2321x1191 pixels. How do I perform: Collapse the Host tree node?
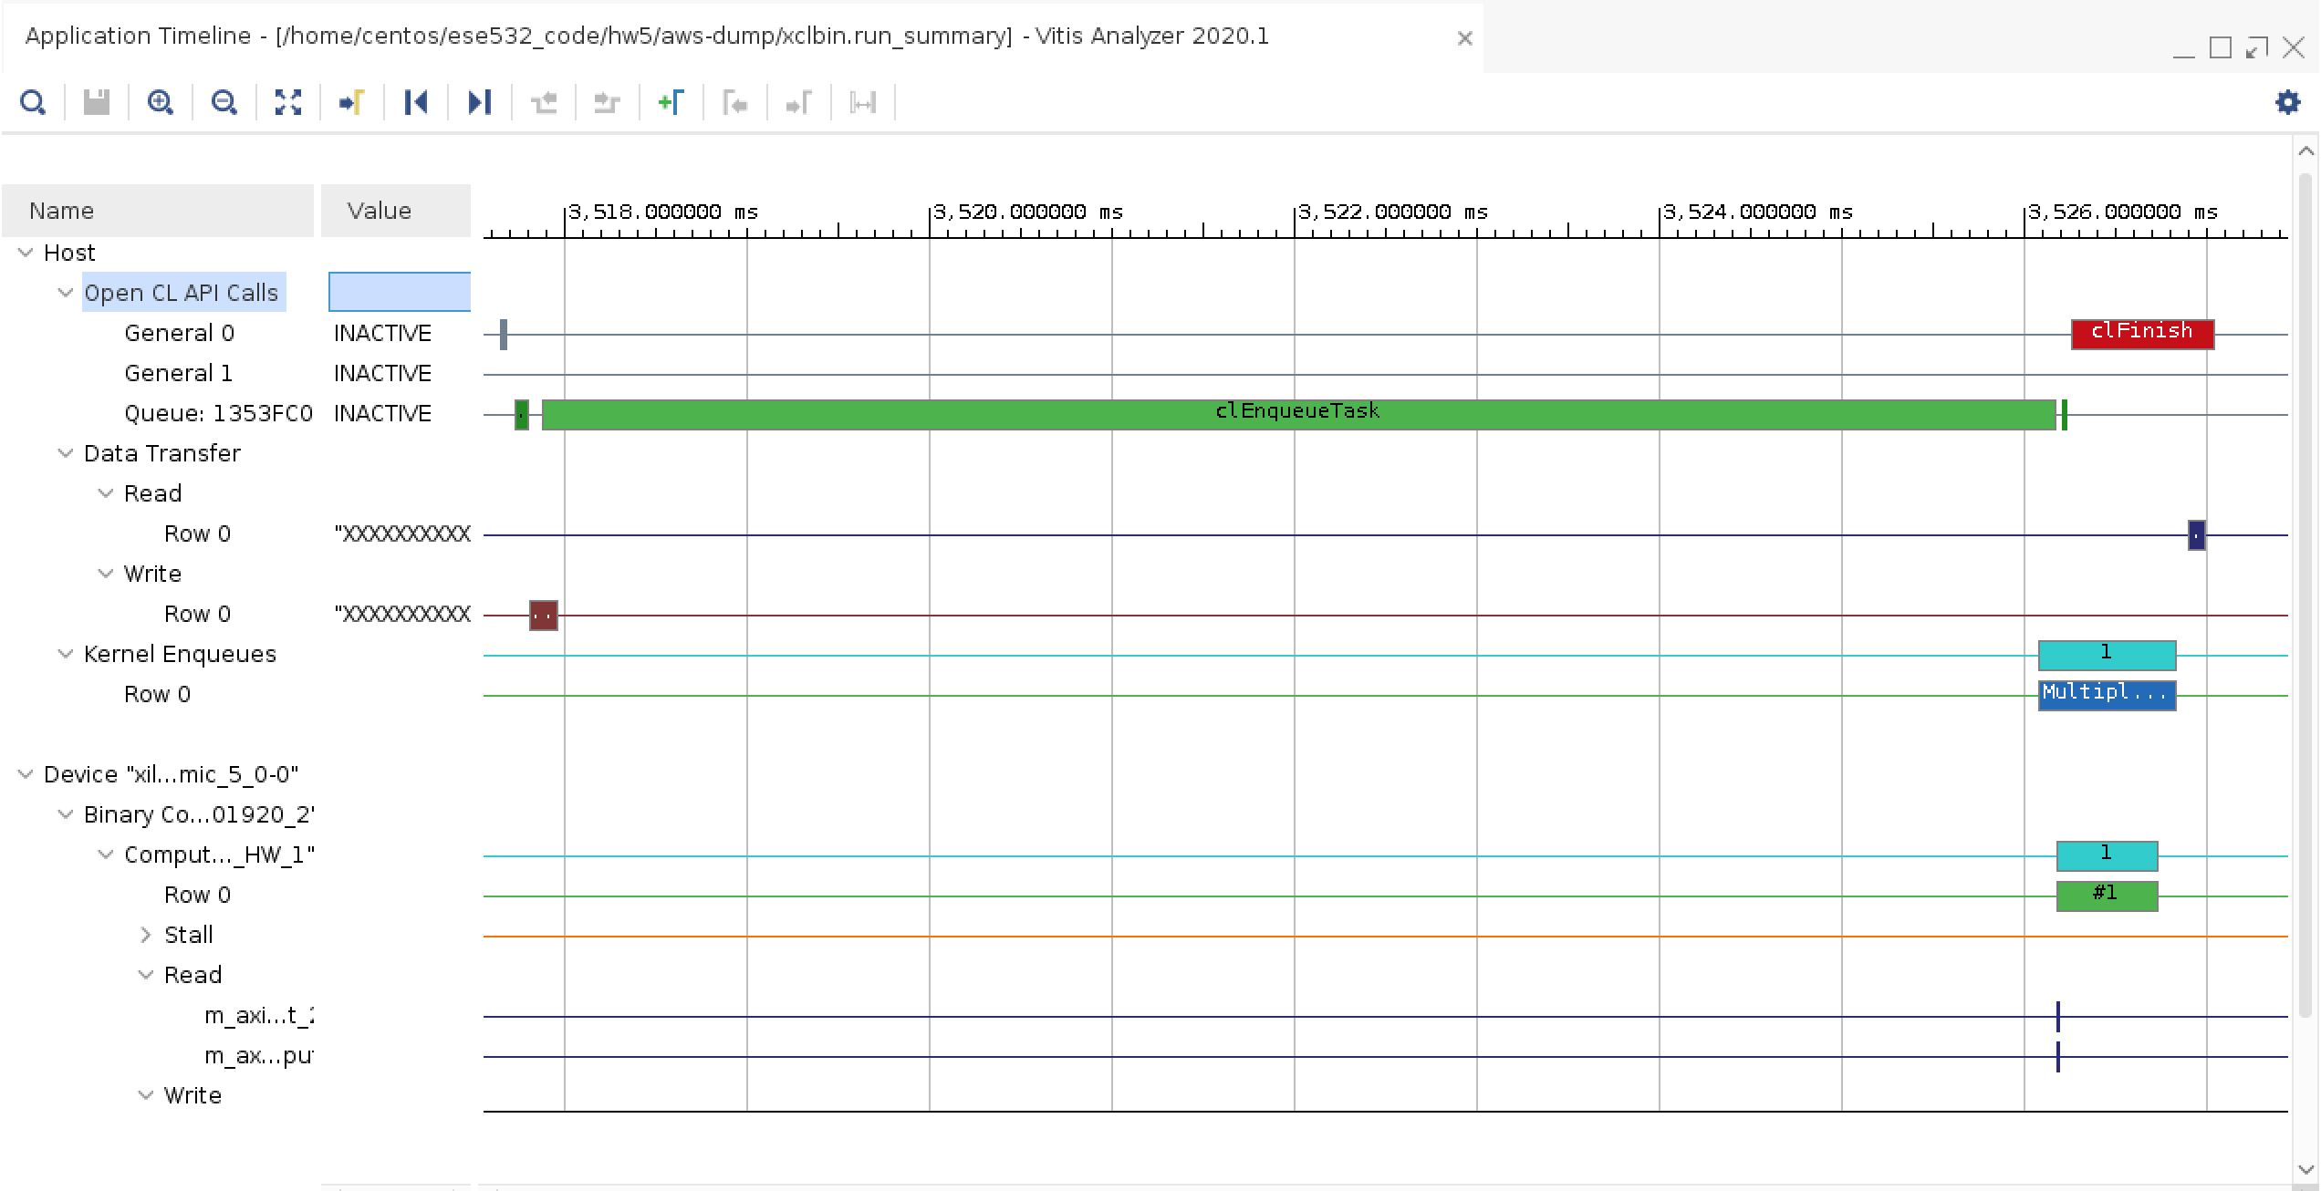[x=26, y=253]
